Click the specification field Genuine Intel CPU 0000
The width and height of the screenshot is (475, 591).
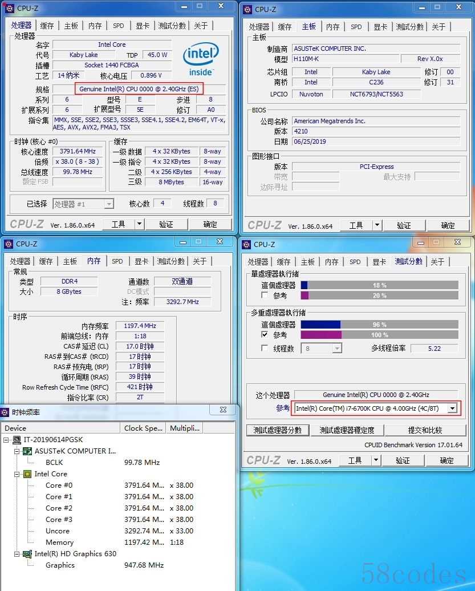[139, 89]
